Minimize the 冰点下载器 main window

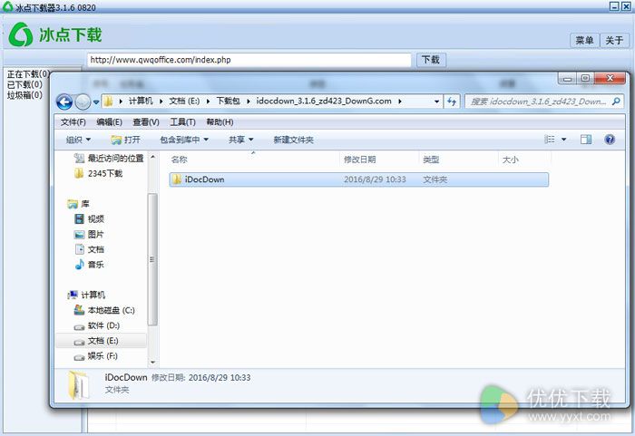[x=614, y=6]
